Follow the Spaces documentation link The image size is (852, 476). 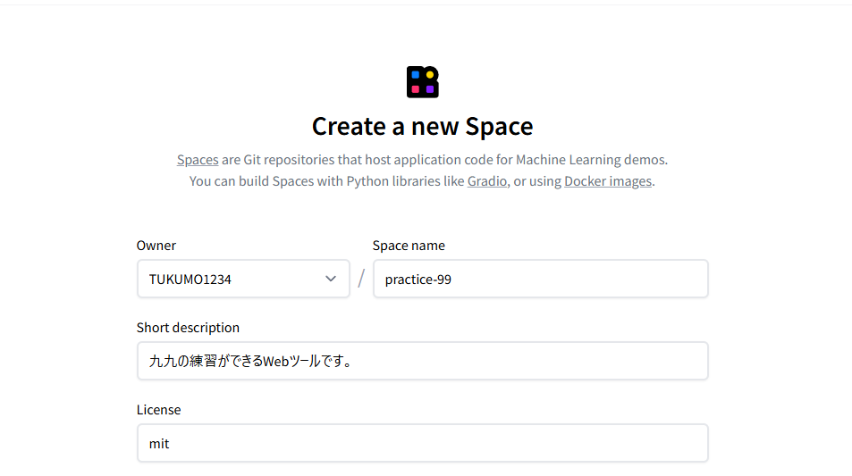point(198,160)
